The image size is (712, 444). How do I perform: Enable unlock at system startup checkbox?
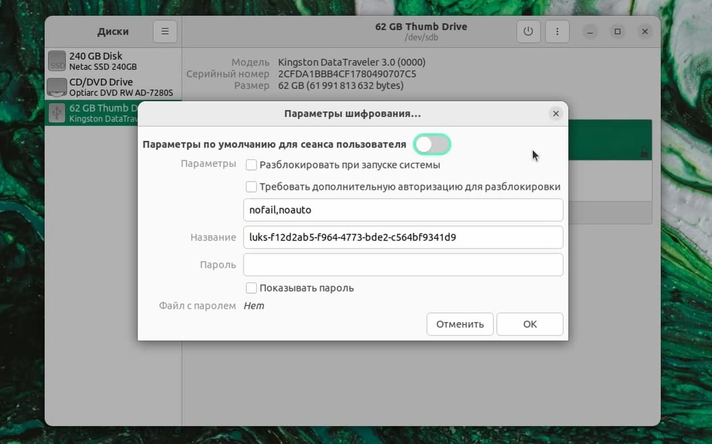coord(251,165)
